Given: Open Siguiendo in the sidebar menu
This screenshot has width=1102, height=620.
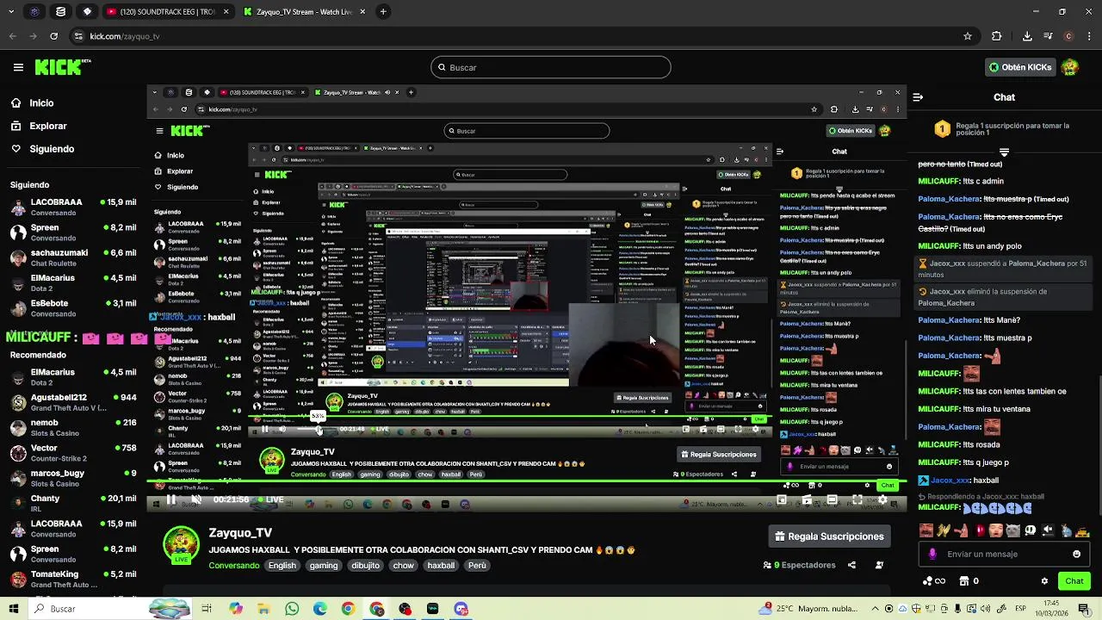Looking at the screenshot, I should tap(52, 149).
